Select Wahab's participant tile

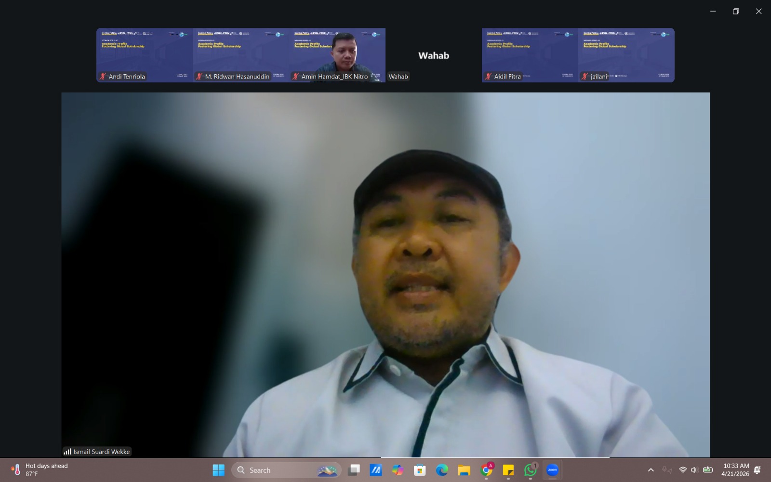[433, 55]
